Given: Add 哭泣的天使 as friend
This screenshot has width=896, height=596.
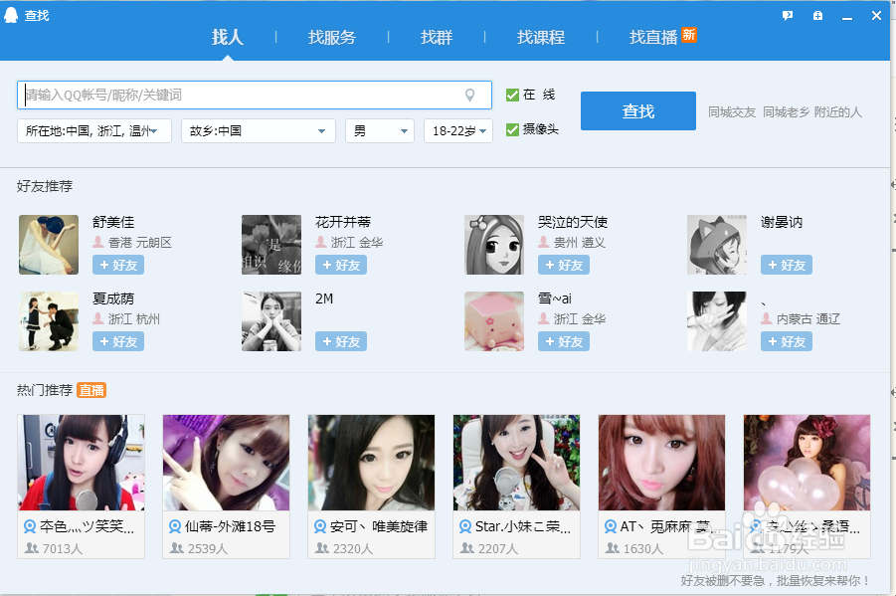Looking at the screenshot, I should [564, 265].
